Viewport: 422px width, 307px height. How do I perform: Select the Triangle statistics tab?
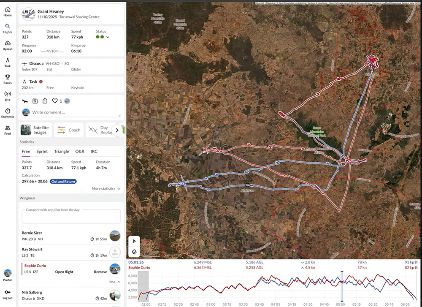(61, 151)
